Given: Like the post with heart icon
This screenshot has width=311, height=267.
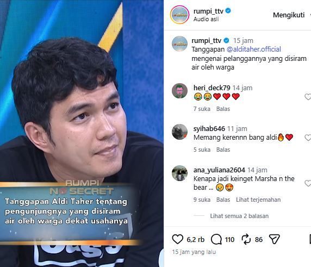Looking at the screenshot, I should point(177,239).
